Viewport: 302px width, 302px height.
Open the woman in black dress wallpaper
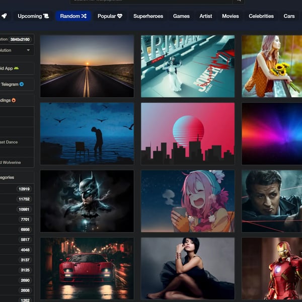pos(188,268)
